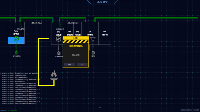The width and height of the screenshot is (200, 112).
Task: Click the 厌氧池搅拌机 heading in the popup
Action: click(76, 46)
